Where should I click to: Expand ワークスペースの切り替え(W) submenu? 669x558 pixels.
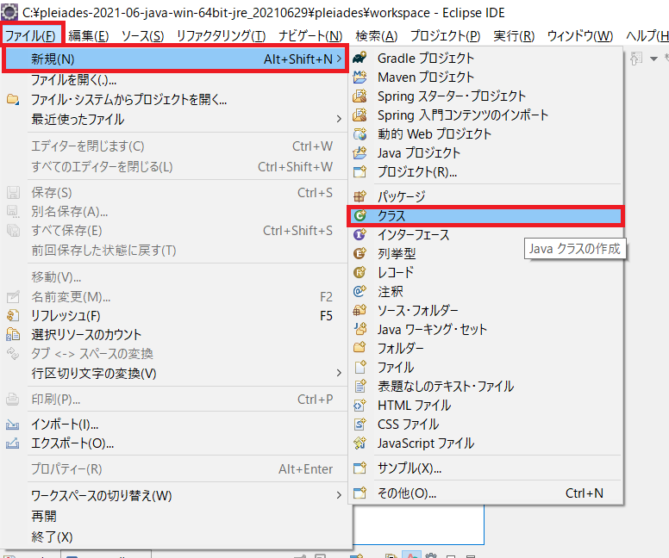point(339,495)
